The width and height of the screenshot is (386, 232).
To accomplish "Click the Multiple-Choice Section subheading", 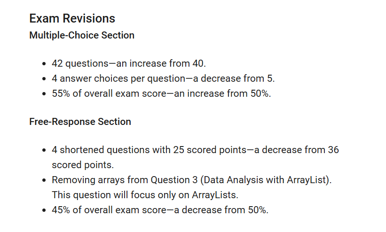I will (x=82, y=35).
